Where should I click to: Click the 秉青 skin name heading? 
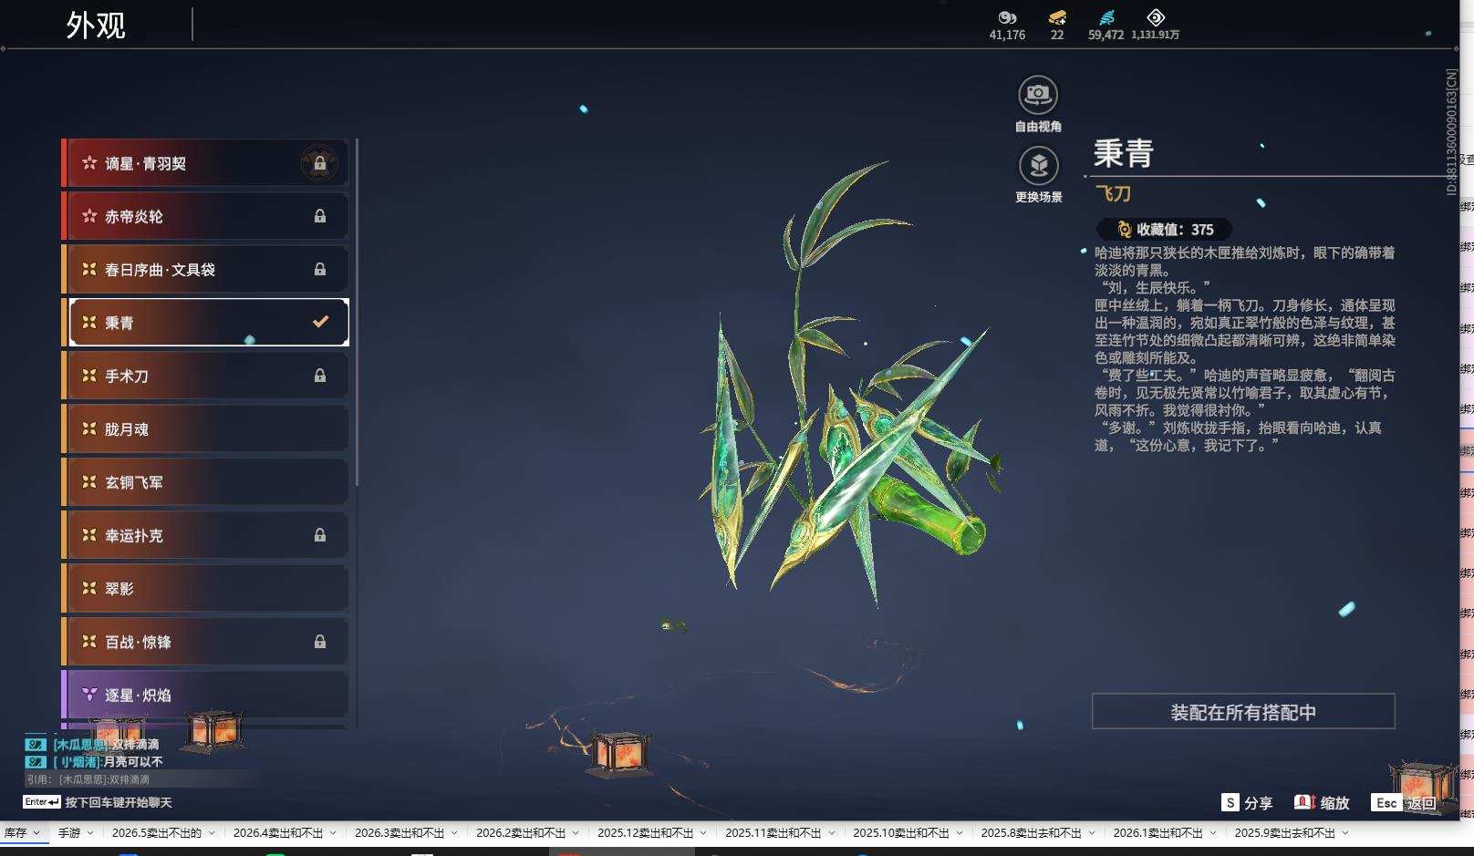coord(1124,152)
